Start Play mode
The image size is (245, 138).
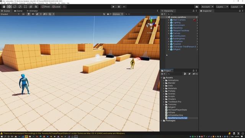point(113,7)
